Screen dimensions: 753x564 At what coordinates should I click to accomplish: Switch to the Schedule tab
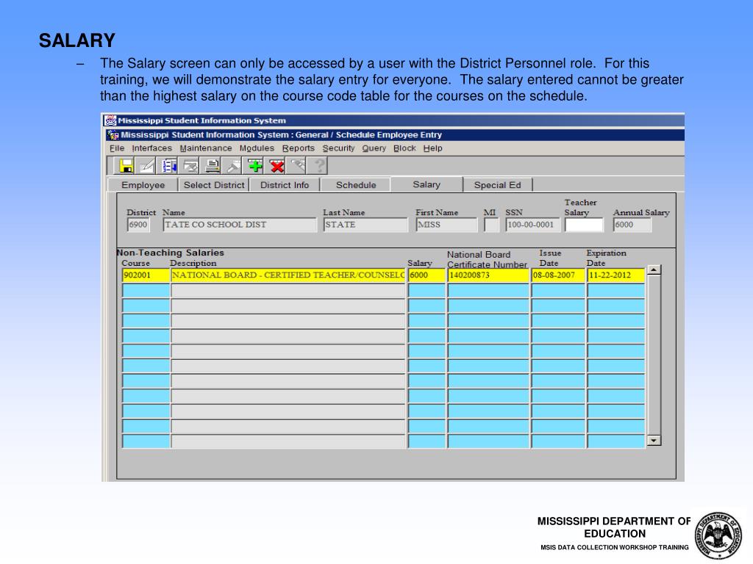click(356, 185)
